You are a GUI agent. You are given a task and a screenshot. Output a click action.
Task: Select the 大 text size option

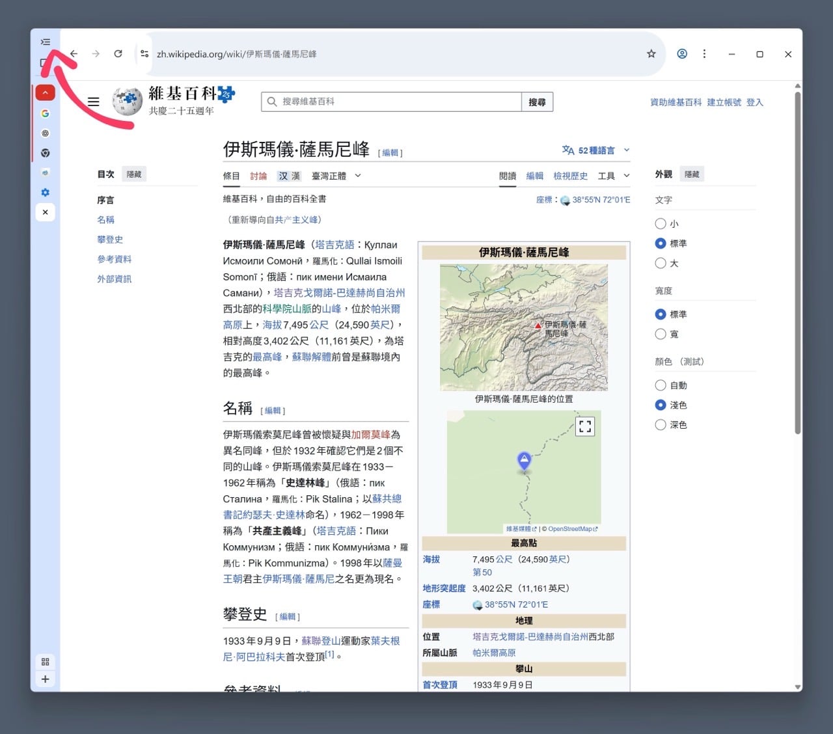tap(661, 263)
